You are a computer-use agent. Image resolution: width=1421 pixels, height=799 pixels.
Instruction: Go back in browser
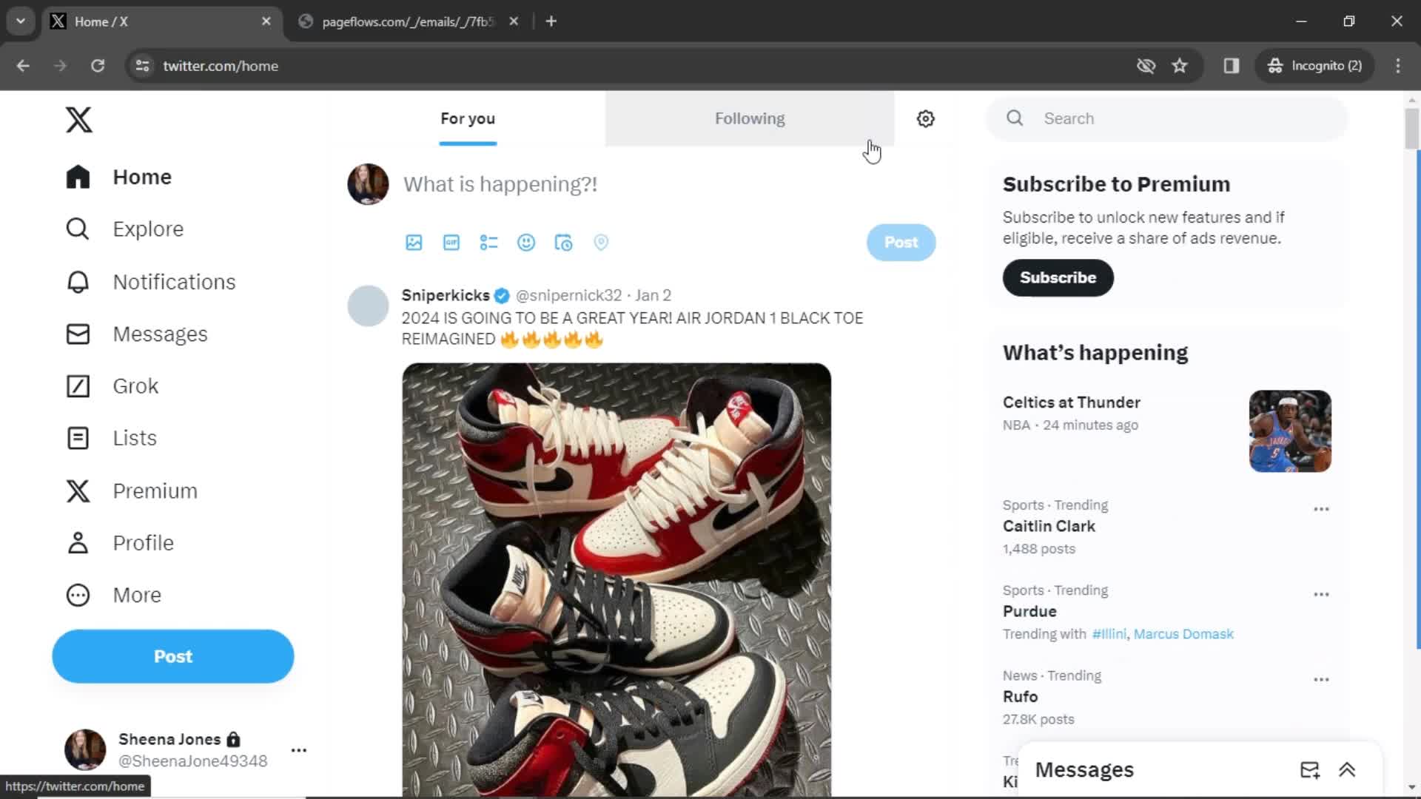point(23,66)
